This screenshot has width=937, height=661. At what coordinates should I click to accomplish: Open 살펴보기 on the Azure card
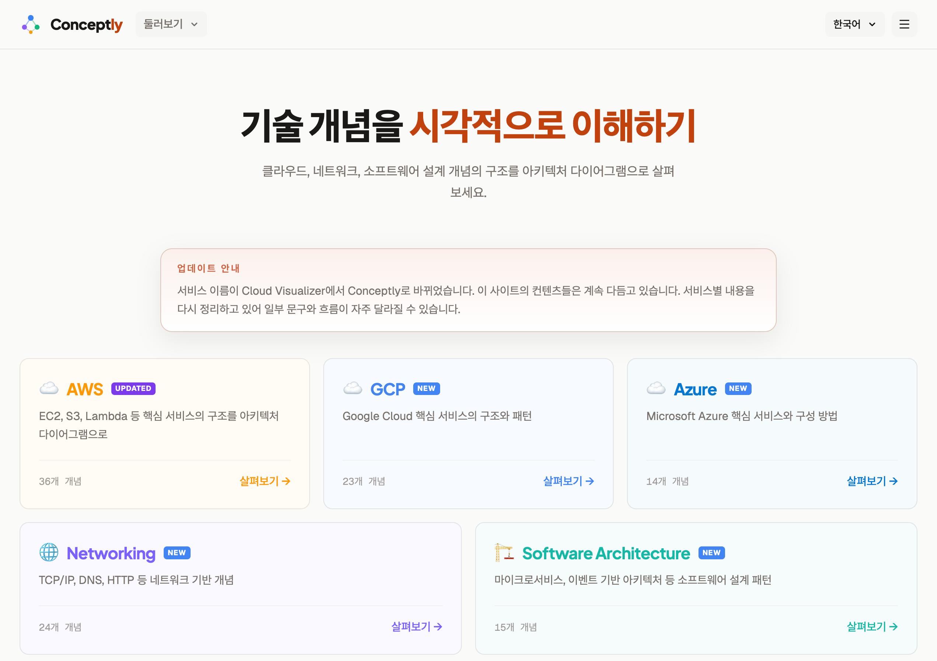(x=866, y=482)
